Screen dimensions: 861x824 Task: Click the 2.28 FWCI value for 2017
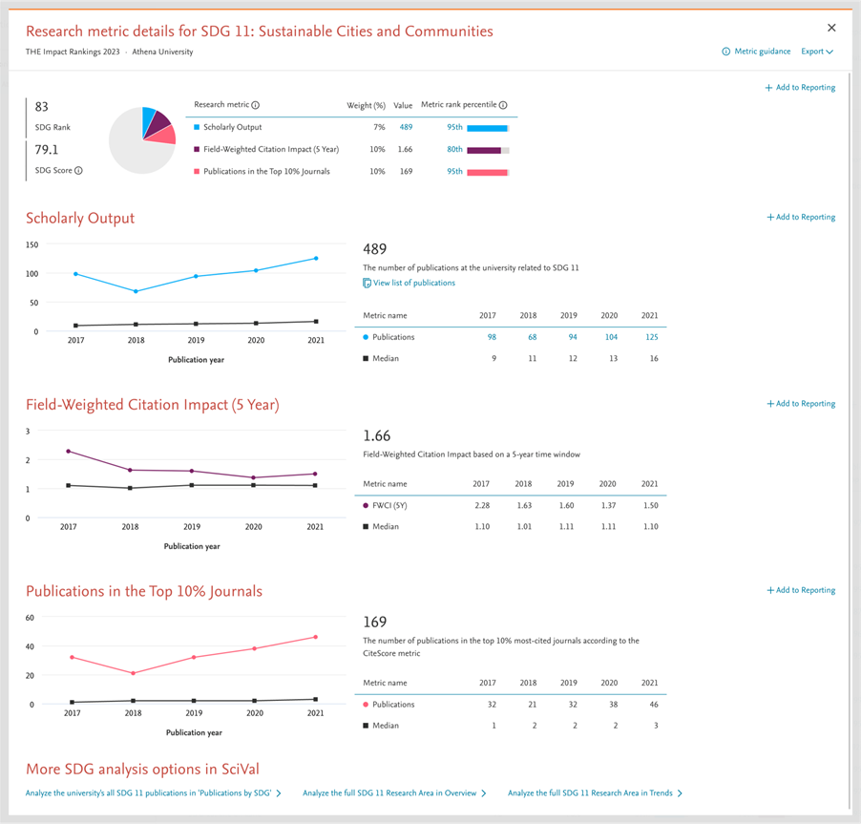[x=482, y=505]
